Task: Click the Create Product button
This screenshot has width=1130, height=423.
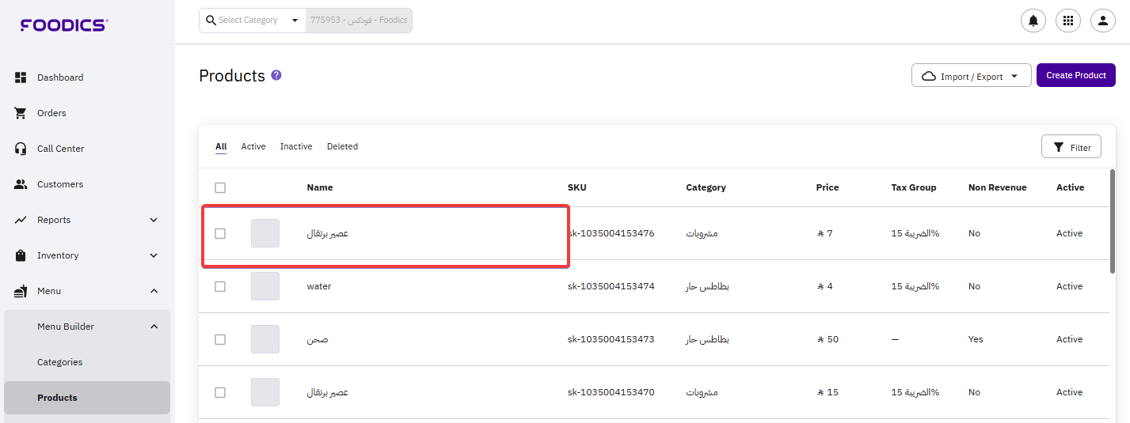Action: tap(1075, 75)
